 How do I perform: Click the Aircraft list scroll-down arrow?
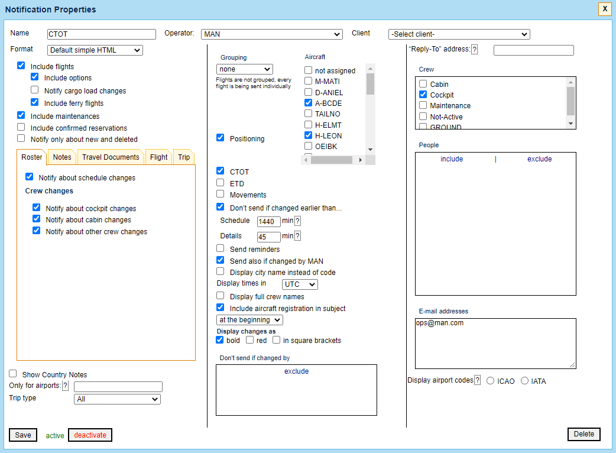click(x=370, y=150)
